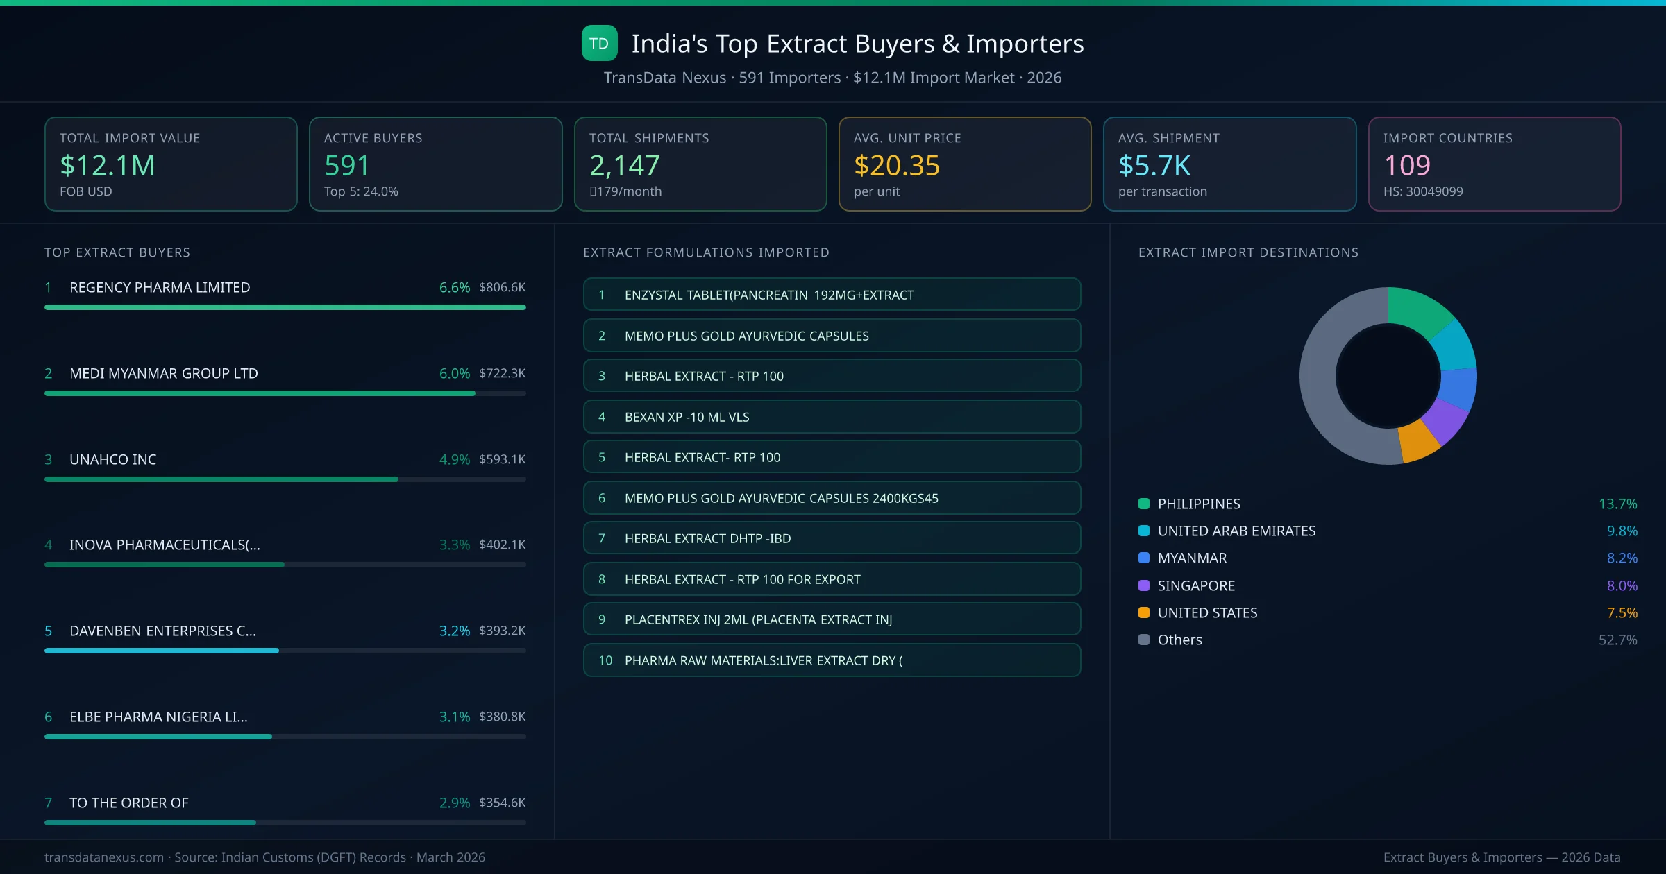
Task: Click the Import Countries card showing 109
Action: (x=1495, y=164)
